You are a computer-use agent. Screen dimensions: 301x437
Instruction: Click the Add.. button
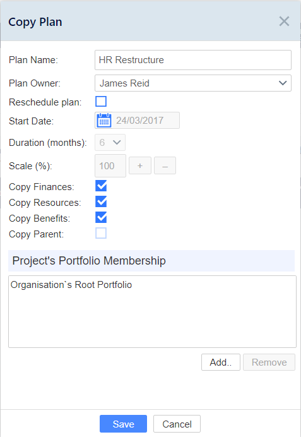pyautogui.click(x=221, y=362)
